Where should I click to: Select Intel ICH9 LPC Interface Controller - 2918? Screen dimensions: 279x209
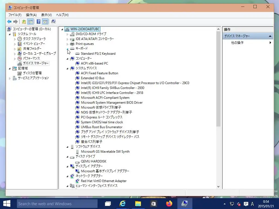click(112, 93)
